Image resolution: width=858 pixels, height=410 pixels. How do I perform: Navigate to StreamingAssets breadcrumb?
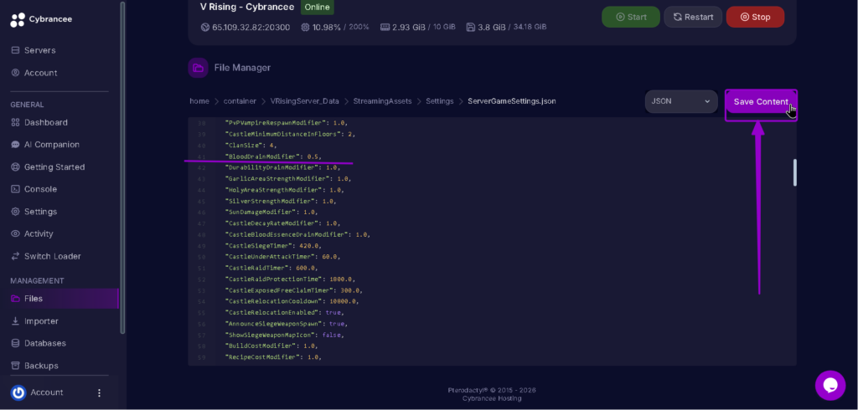point(382,101)
